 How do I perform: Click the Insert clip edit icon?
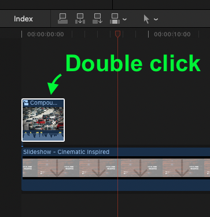click(x=80, y=19)
